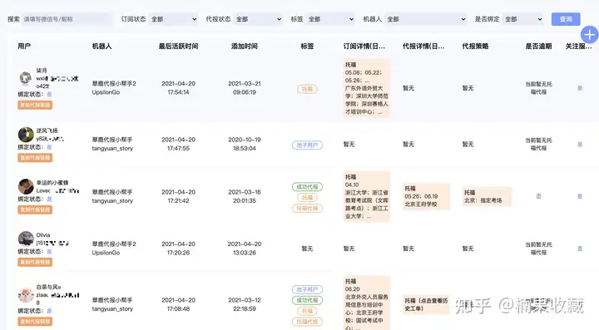Click the 查询 search button

pyautogui.click(x=566, y=19)
